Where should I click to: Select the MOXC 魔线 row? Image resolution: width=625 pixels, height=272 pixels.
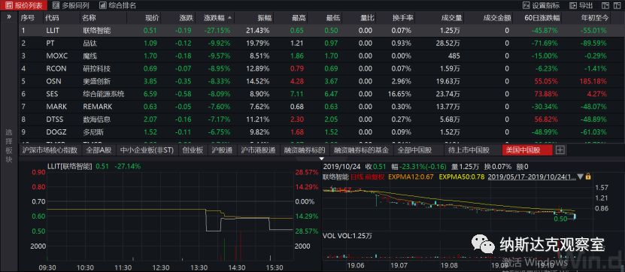[322, 56]
